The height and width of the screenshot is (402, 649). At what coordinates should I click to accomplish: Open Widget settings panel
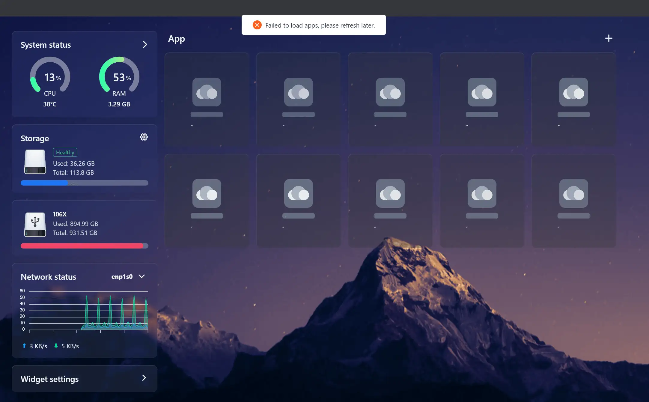tap(85, 379)
